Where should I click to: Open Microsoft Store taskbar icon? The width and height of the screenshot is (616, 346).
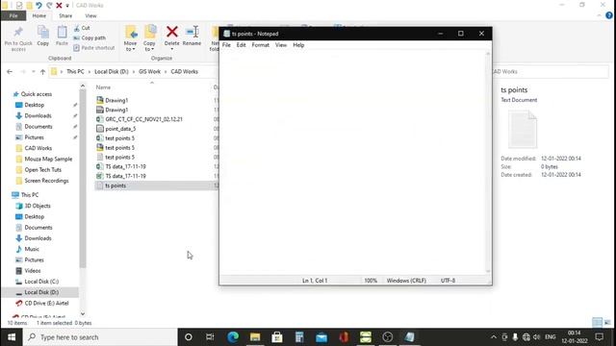pos(277,337)
